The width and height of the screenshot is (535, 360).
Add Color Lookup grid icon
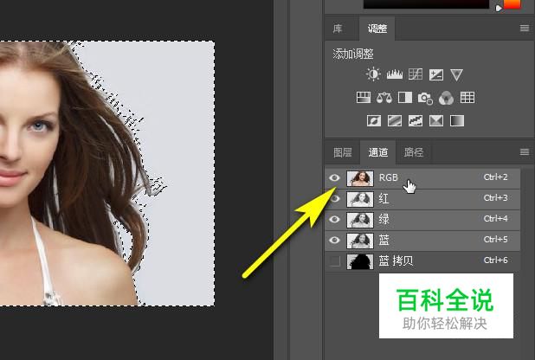click(x=467, y=98)
